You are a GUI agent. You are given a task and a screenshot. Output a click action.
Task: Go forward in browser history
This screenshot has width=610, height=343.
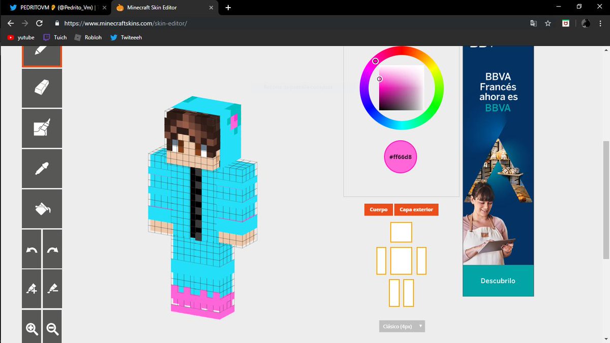click(25, 23)
